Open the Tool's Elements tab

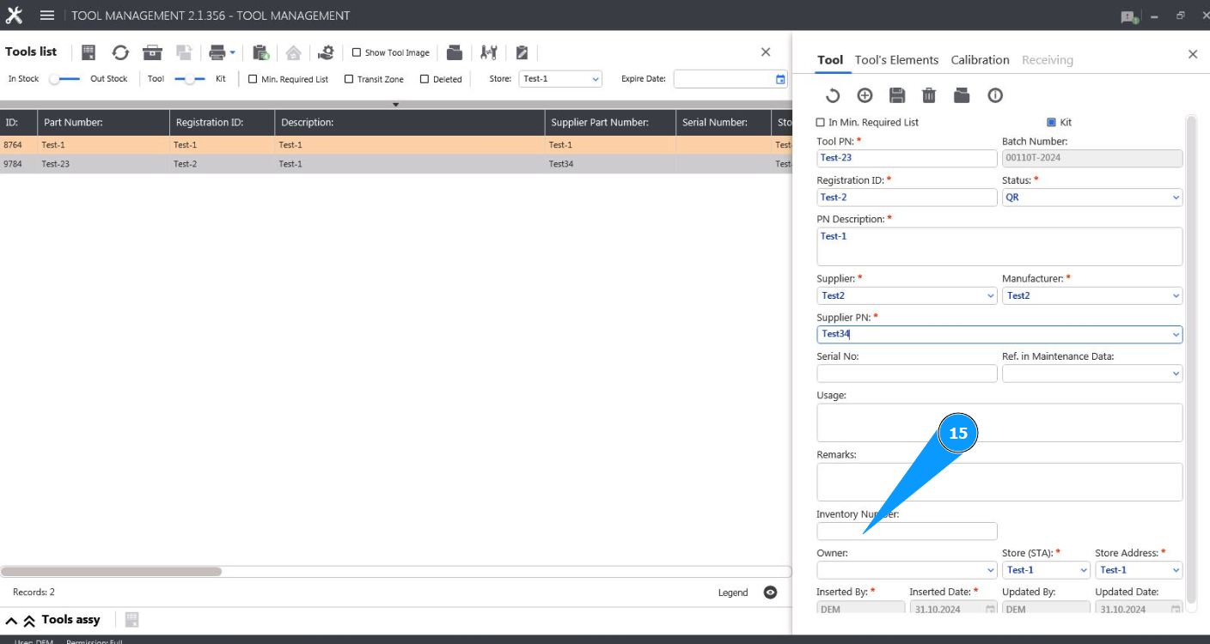coord(896,60)
